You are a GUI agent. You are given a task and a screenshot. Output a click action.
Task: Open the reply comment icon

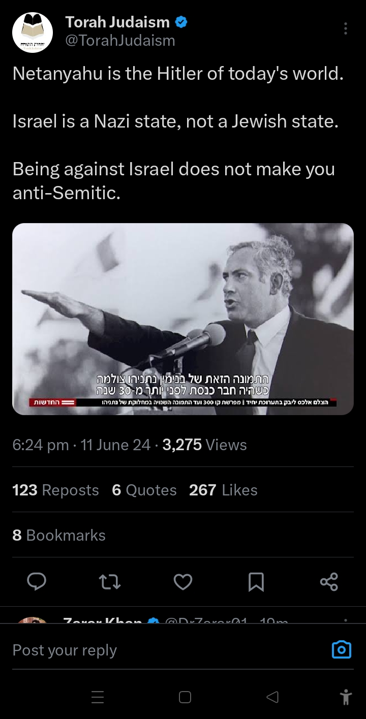(37, 582)
